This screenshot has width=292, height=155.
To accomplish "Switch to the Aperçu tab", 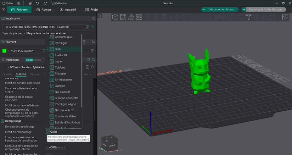I will (43, 9).
